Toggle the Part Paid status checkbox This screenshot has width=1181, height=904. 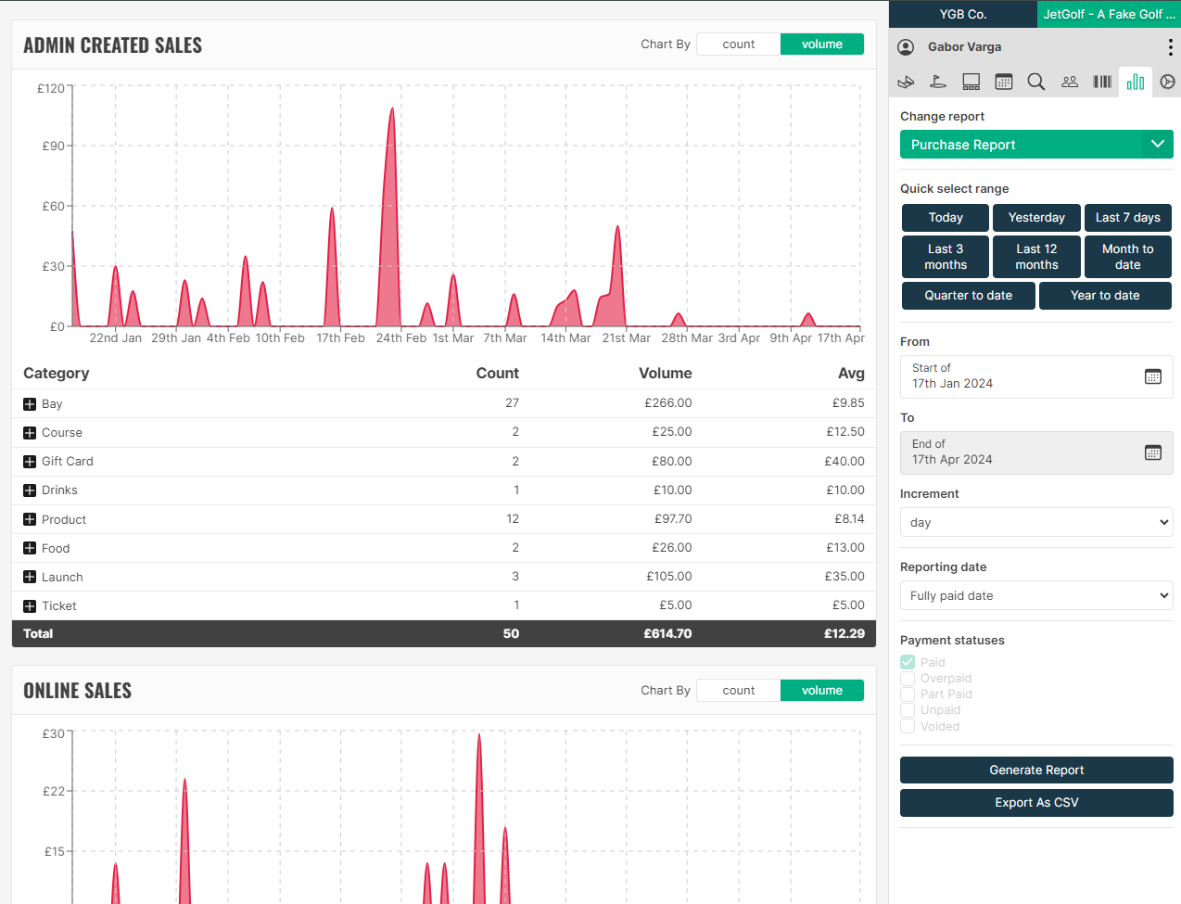(x=908, y=694)
